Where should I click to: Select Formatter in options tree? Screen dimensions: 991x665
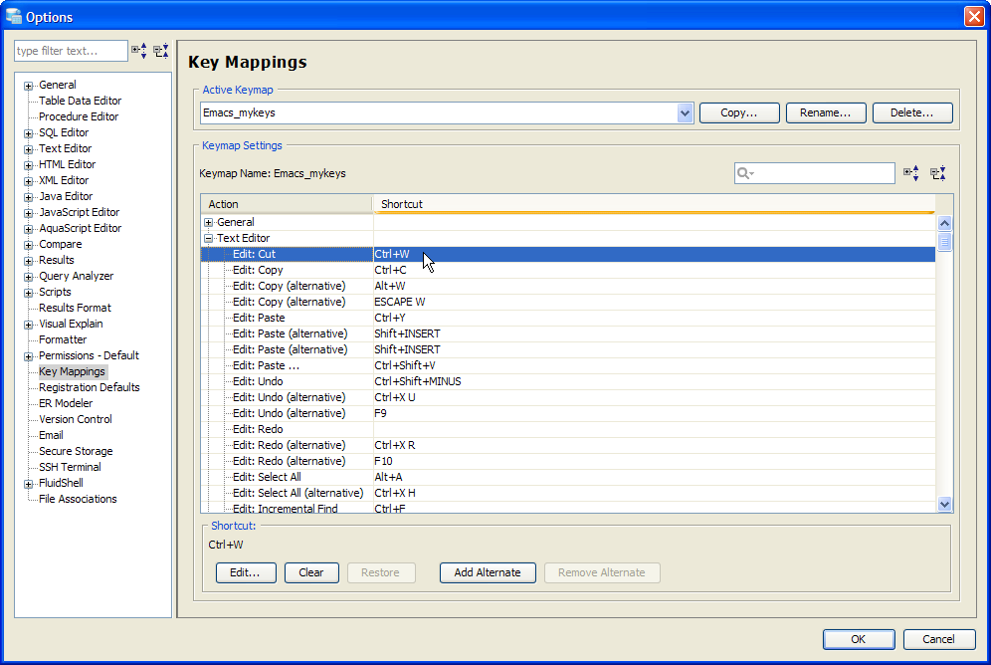(x=63, y=339)
